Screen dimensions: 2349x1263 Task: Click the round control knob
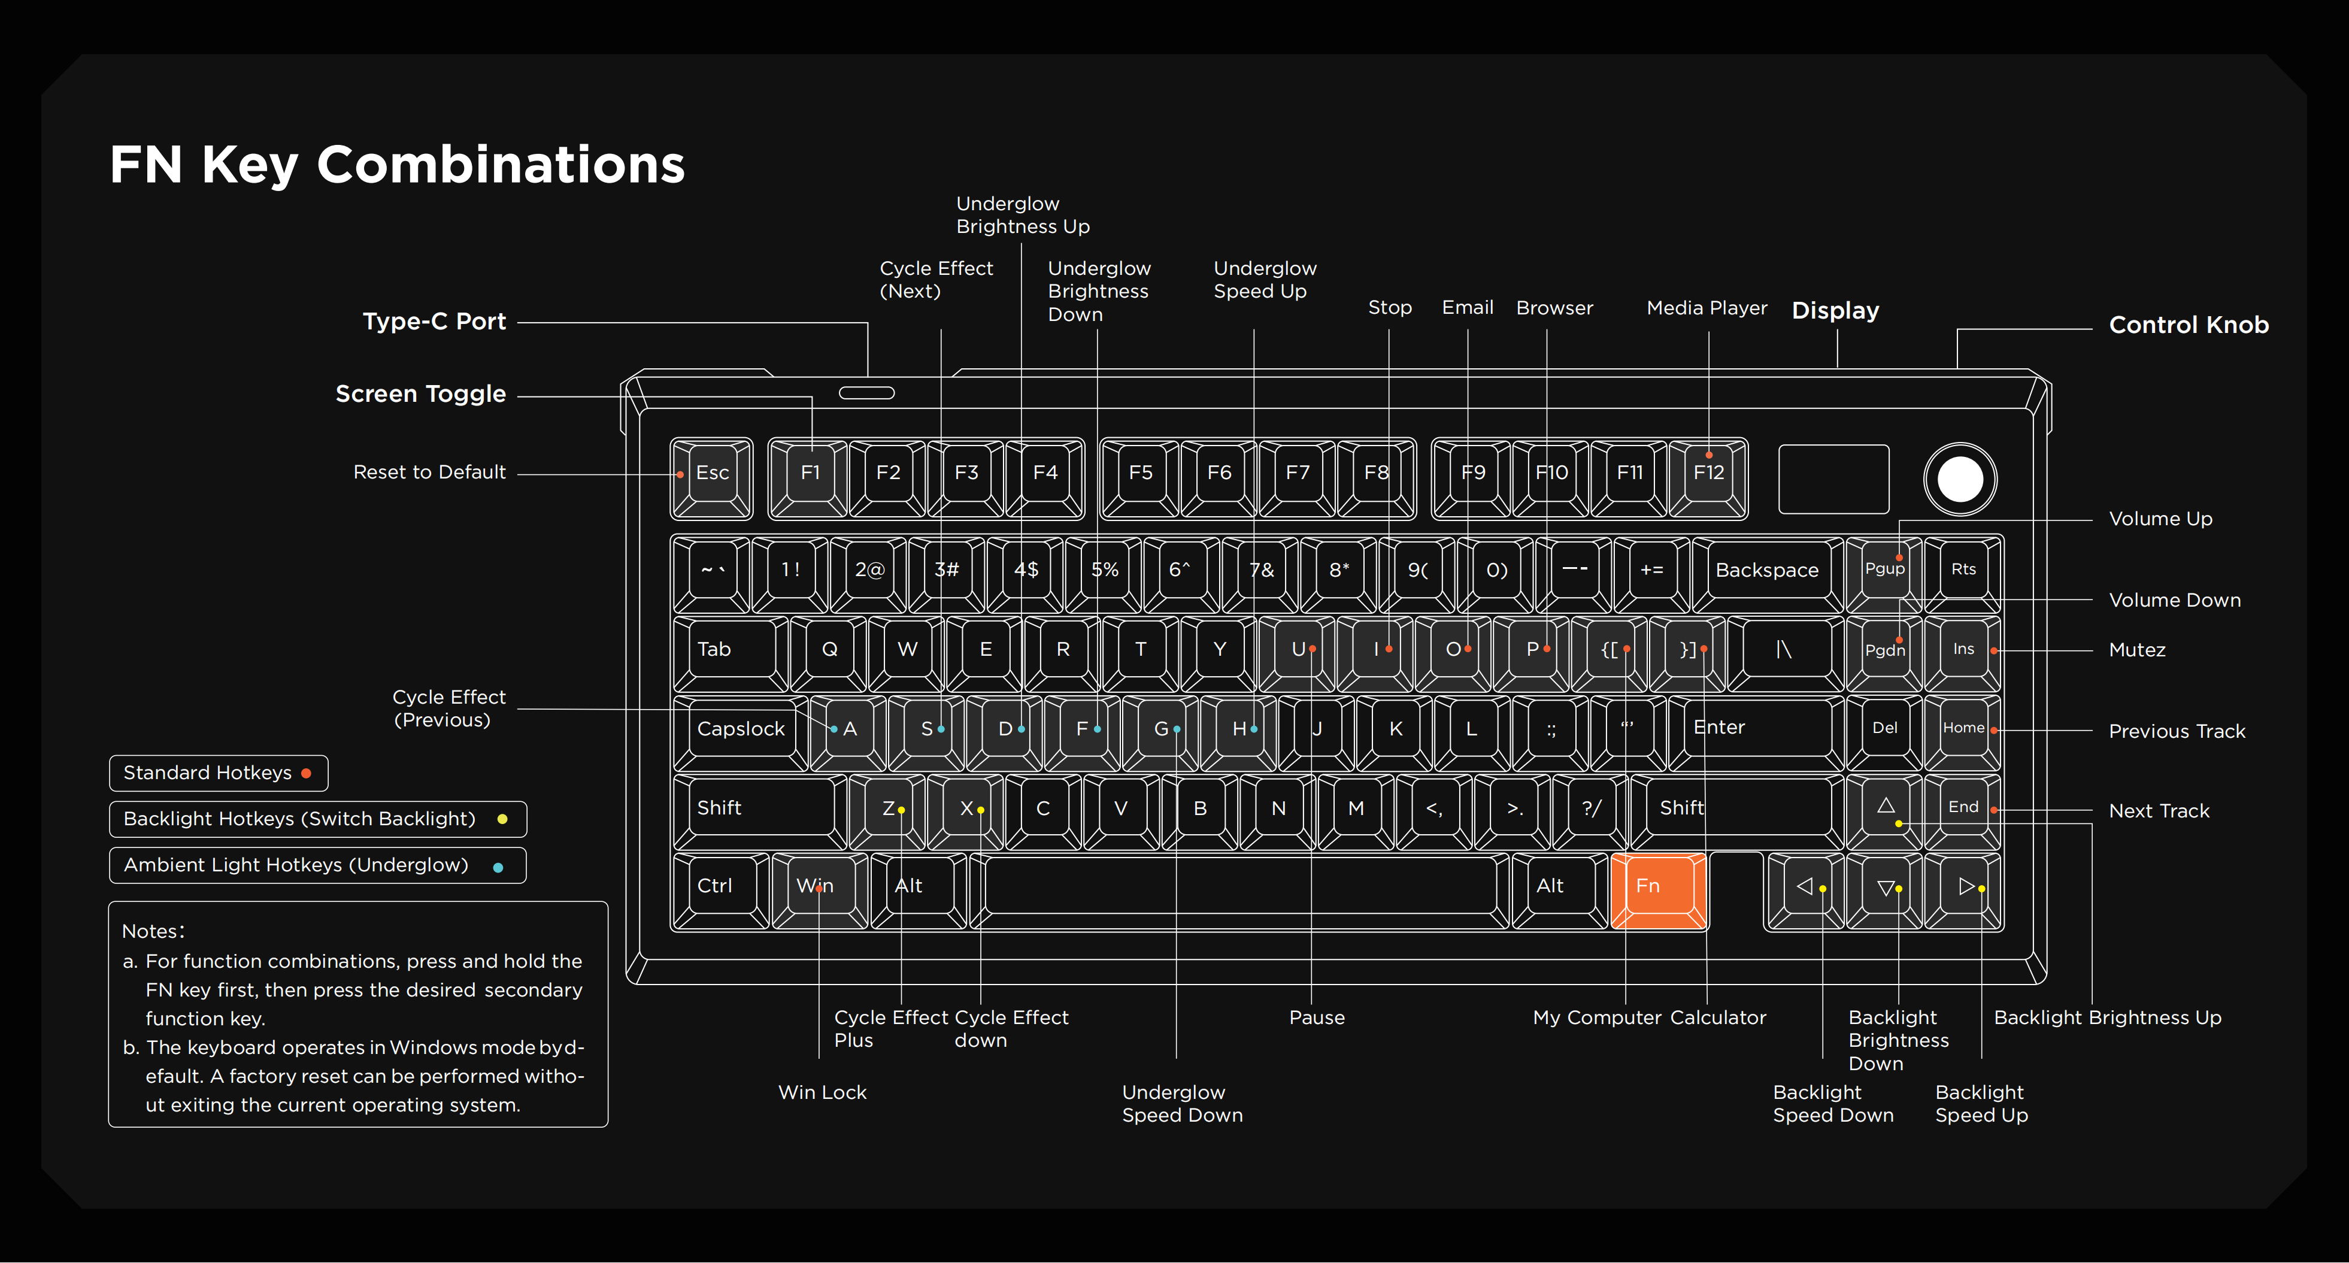click(1960, 480)
